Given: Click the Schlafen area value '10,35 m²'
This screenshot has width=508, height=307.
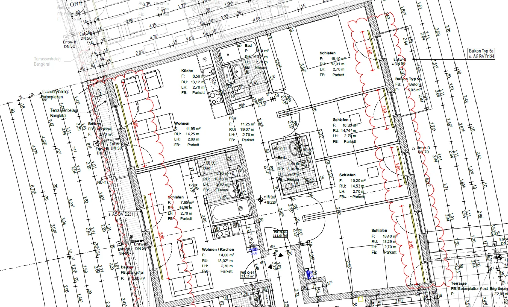Looking at the screenshot, I should pos(350,125).
